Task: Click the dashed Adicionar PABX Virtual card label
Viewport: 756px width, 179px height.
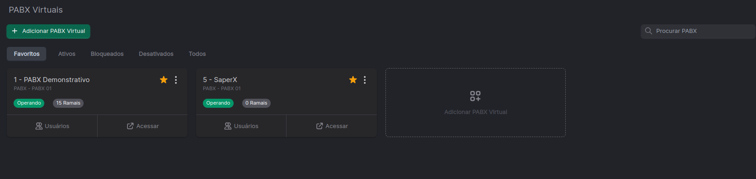Action: coord(475,112)
